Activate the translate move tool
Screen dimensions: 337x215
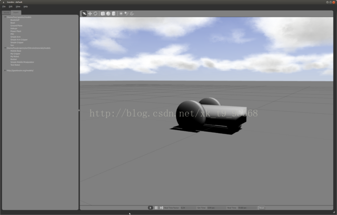pyautogui.click(x=90, y=14)
